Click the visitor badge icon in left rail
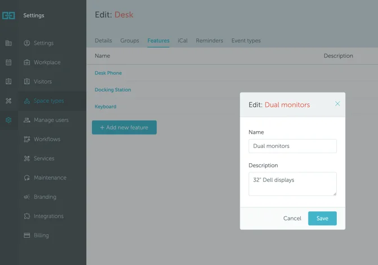The height and width of the screenshot is (265, 378). [x=8, y=81]
